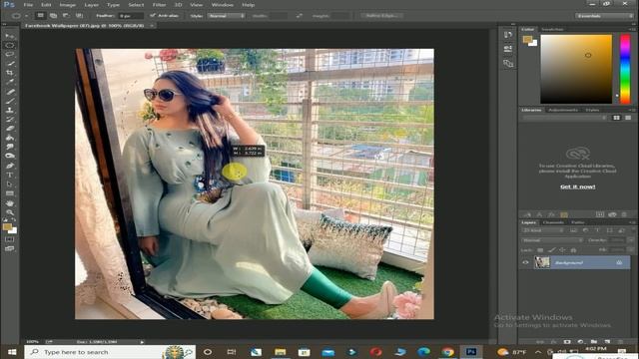Switch to the Channels tab
639x359 pixels.
click(553, 222)
